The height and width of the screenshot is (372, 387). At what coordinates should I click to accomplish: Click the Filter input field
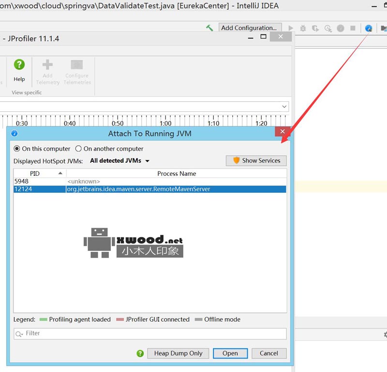pos(150,334)
